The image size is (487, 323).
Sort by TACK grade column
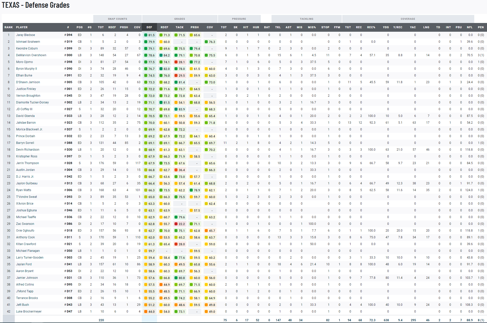click(x=179, y=27)
